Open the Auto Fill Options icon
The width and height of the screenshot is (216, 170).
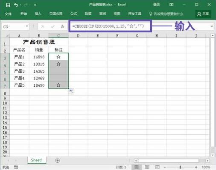71,91
